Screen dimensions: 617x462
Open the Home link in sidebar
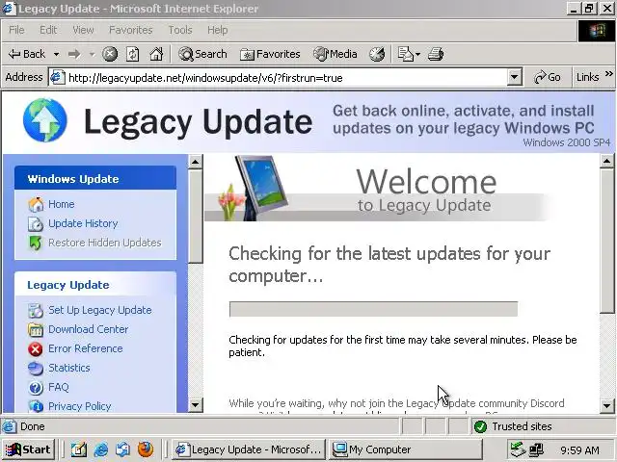[x=62, y=204]
